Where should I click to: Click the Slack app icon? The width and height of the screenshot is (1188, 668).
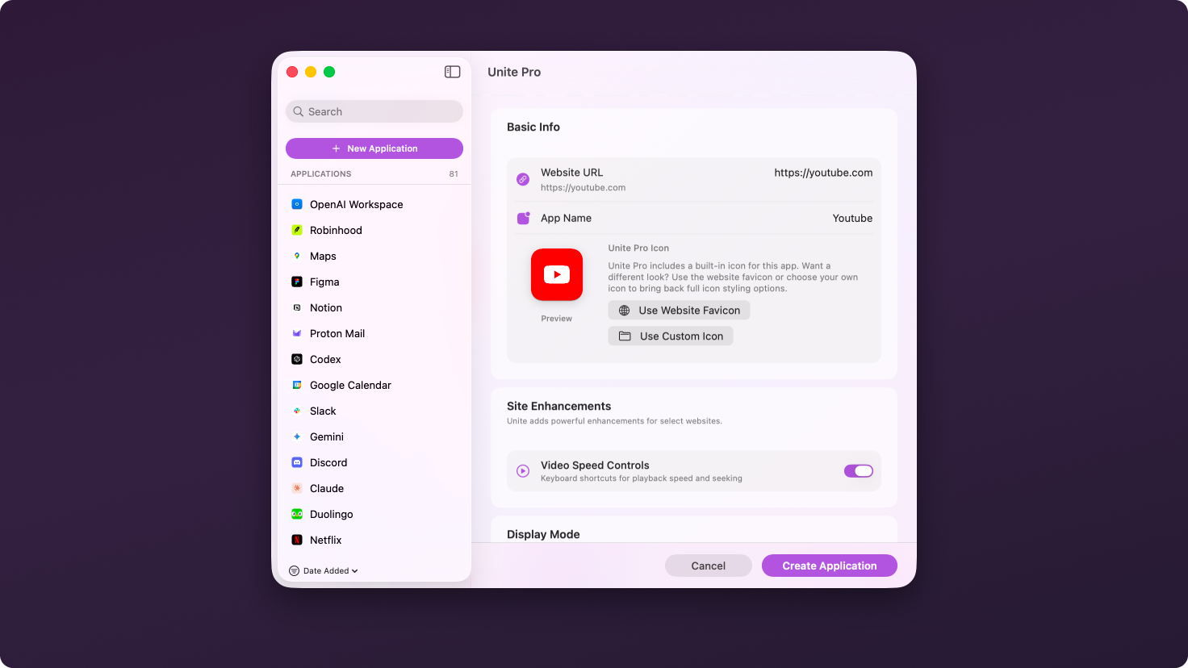pos(297,411)
